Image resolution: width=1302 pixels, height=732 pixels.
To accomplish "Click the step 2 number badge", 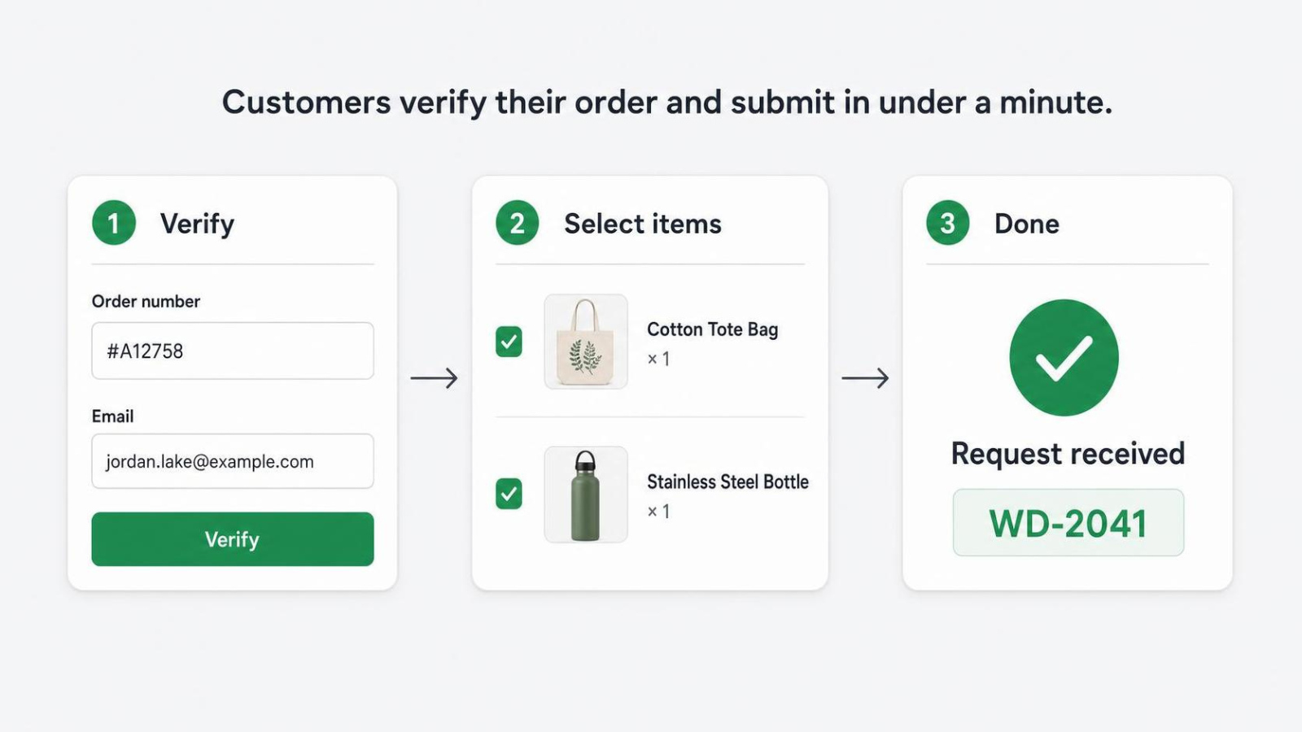I will pyautogui.click(x=518, y=223).
